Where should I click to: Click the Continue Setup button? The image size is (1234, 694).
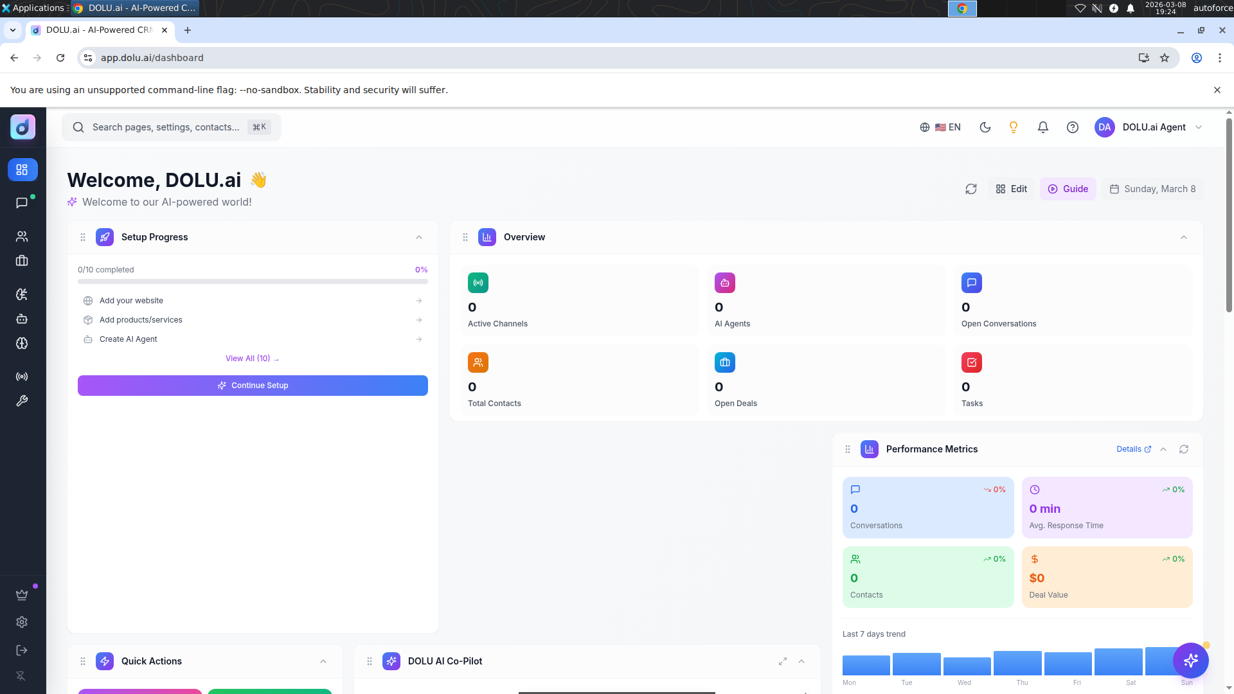pyautogui.click(x=253, y=386)
